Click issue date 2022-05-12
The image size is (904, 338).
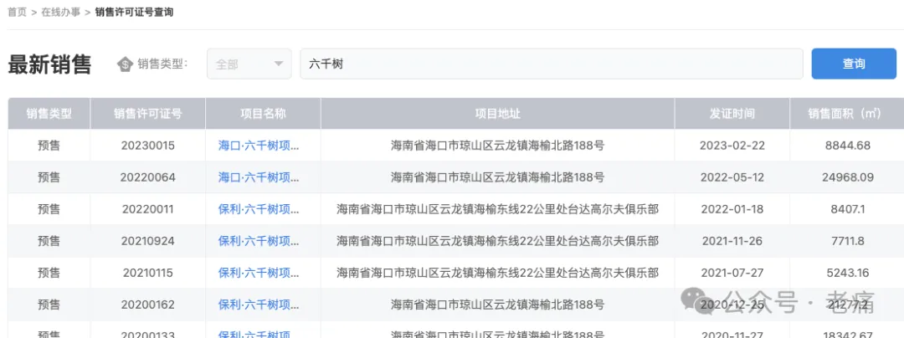click(732, 177)
